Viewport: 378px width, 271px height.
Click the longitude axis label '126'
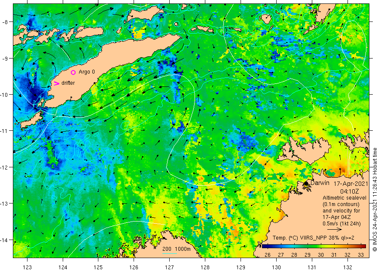point(134,267)
